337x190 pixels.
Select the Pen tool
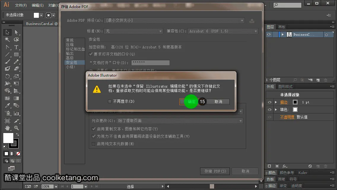click(x=7, y=47)
